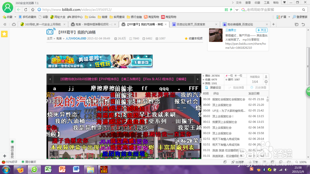This screenshot has height=174, width=310.
Task: Click 收藏本视频 to favorite the video
Action: click(x=193, y=38)
